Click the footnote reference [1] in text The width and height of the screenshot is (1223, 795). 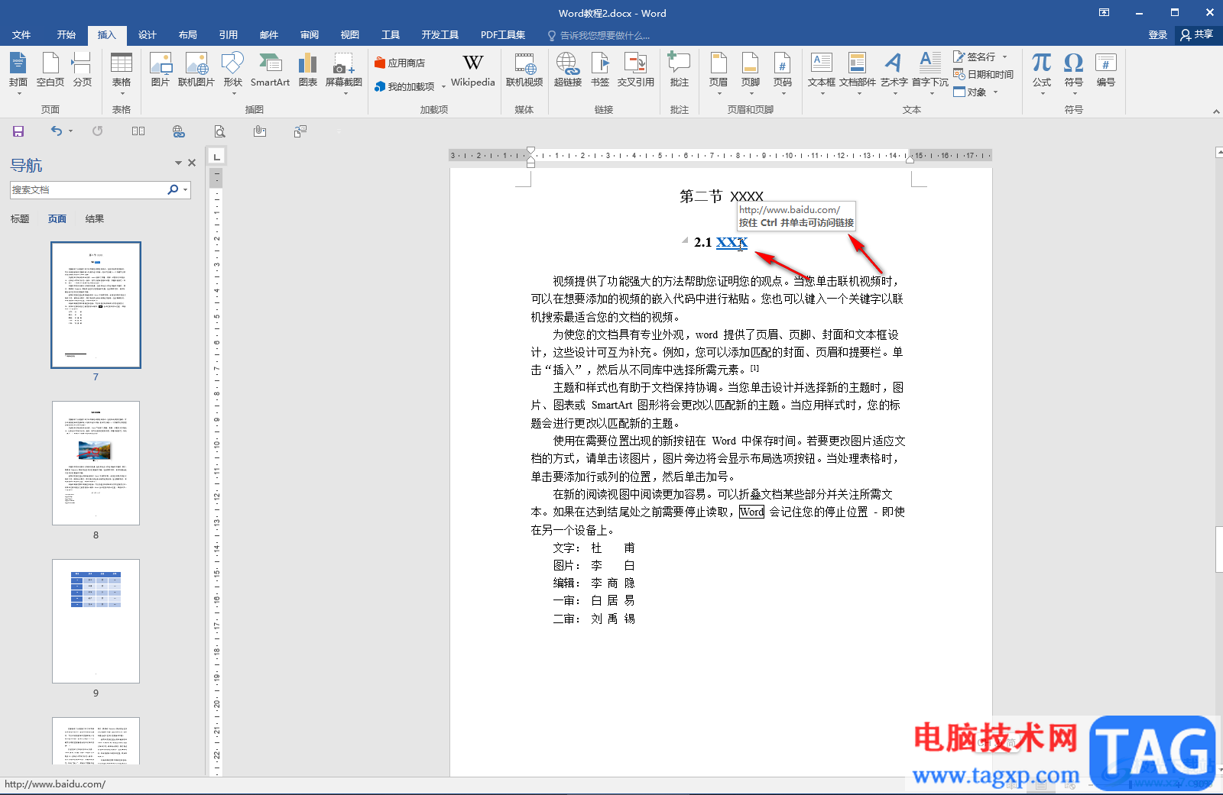pyautogui.click(x=754, y=368)
